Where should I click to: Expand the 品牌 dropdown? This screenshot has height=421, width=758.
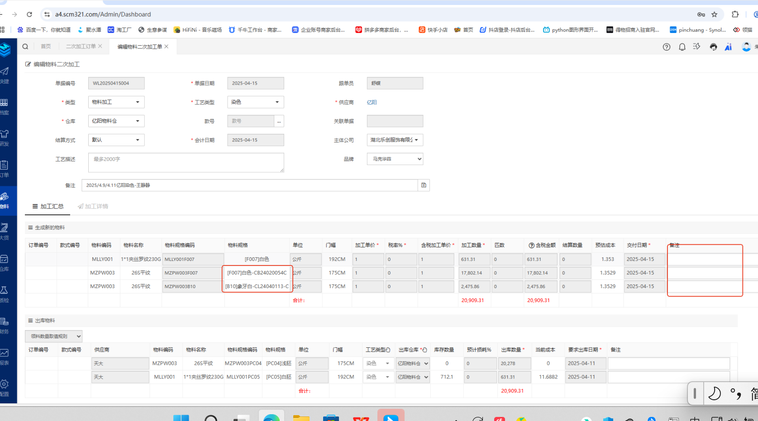point(395,159)
